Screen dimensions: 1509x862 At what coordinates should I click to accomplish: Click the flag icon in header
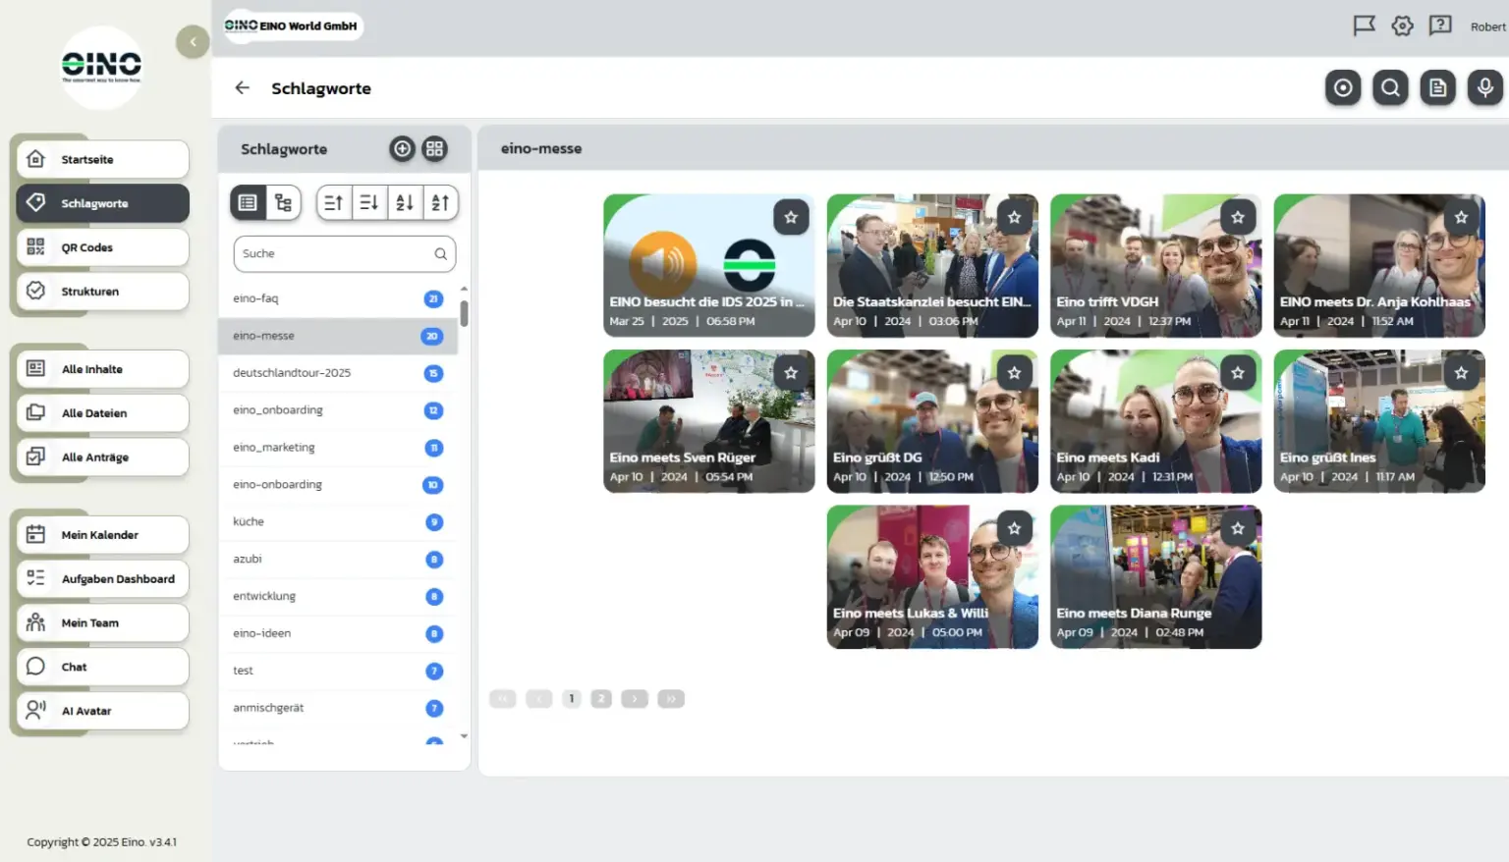pyautogui.click(x=1365, y=27)
